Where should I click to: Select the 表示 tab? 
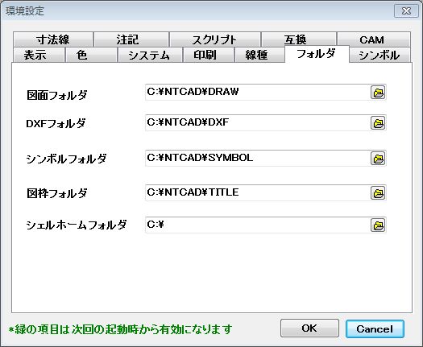(x=39, y=55)
